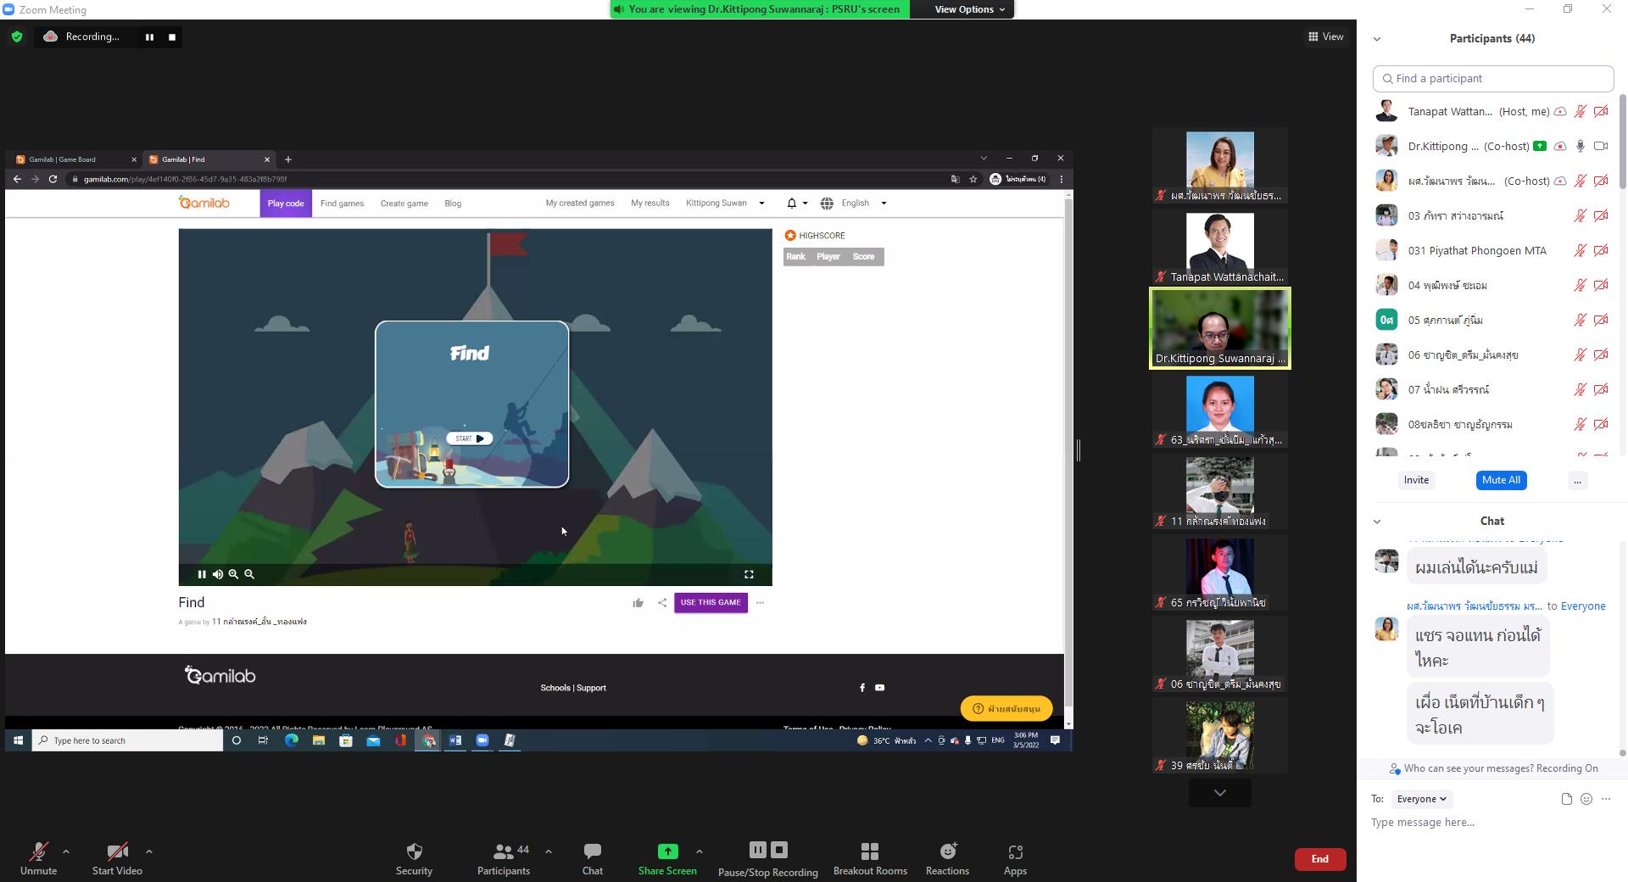1628x882 pixels.
Task: Toggle mute for 05 ศุภกานต์ participant
Action: (1580, 320)
